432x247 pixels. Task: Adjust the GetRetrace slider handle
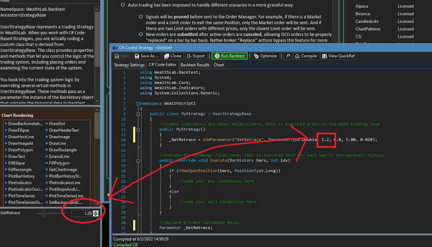click(x=44, y=213)
